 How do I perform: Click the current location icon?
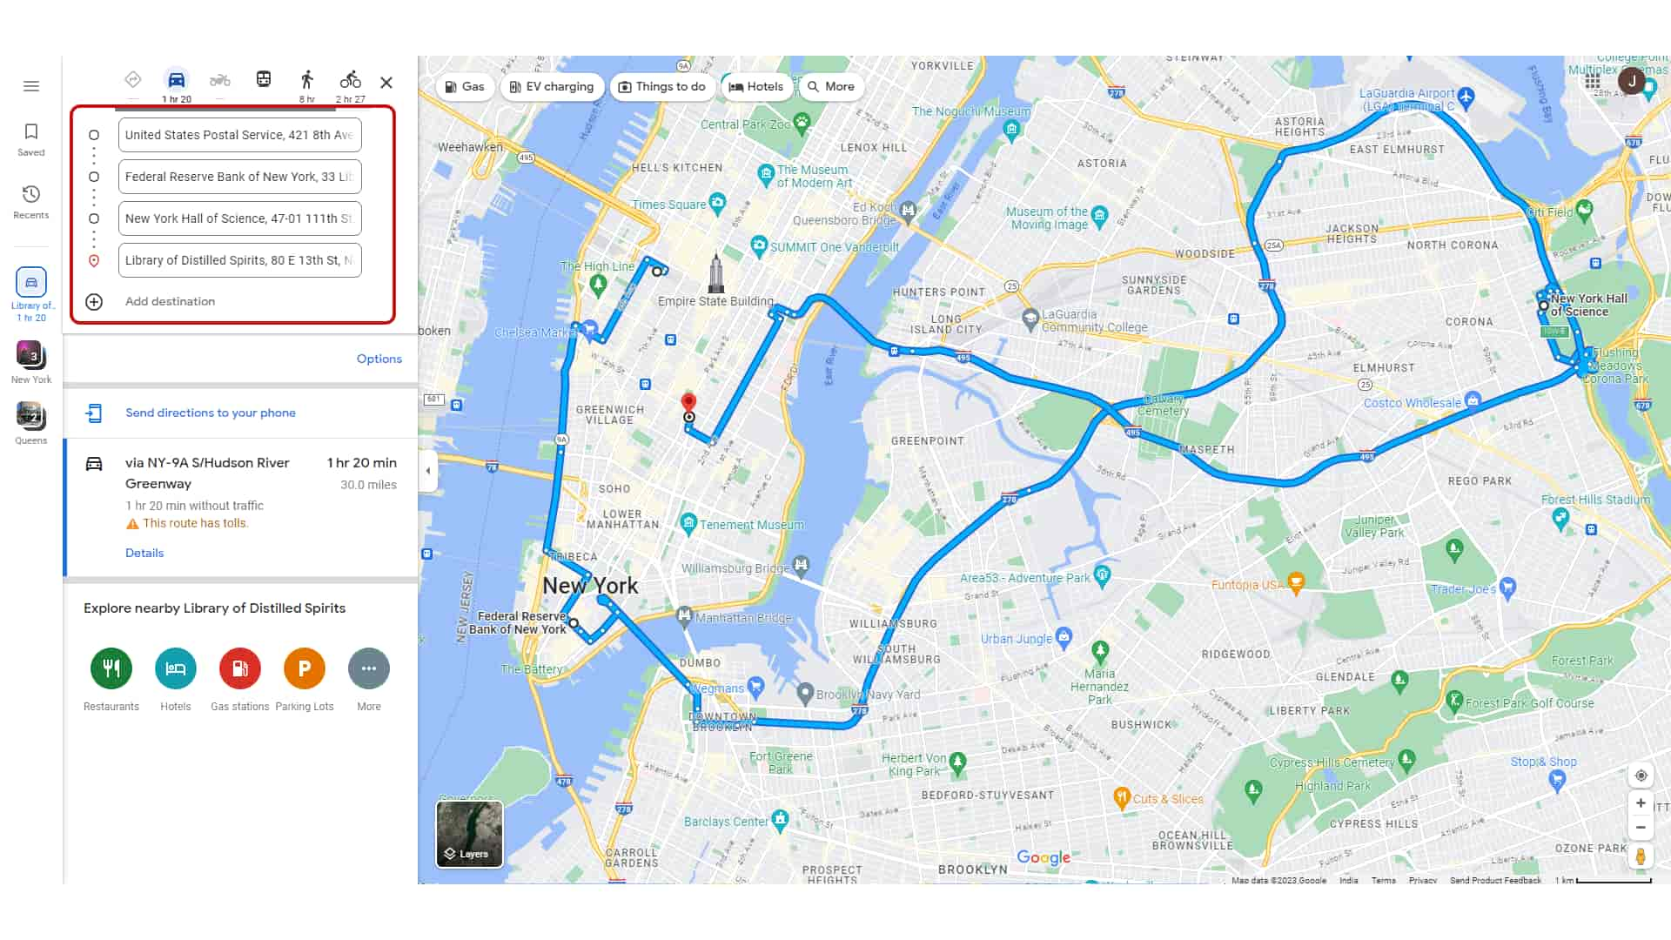click(1641, 775)
